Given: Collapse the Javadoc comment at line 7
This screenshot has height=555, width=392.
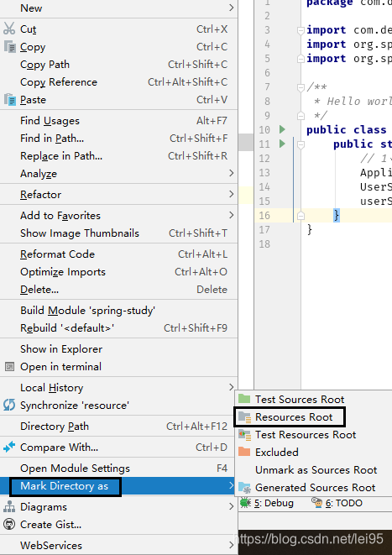Looking at the screenshot, I should coord(301,87).
